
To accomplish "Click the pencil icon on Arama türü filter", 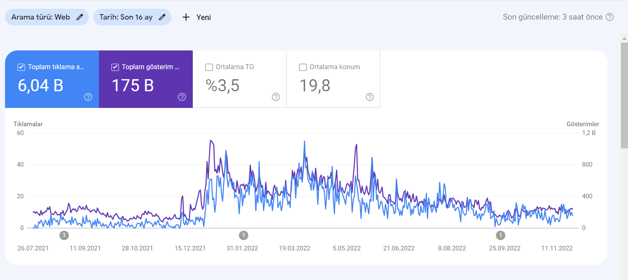I will 80,17.
